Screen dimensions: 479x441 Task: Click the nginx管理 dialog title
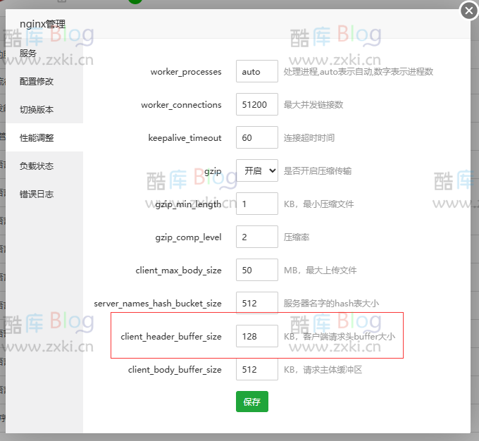(42, 24)
